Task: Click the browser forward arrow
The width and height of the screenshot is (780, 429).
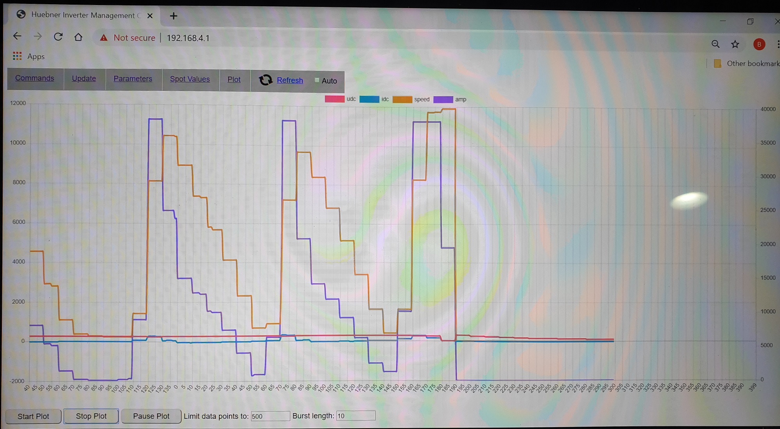Action: click(x=38, y=37)
